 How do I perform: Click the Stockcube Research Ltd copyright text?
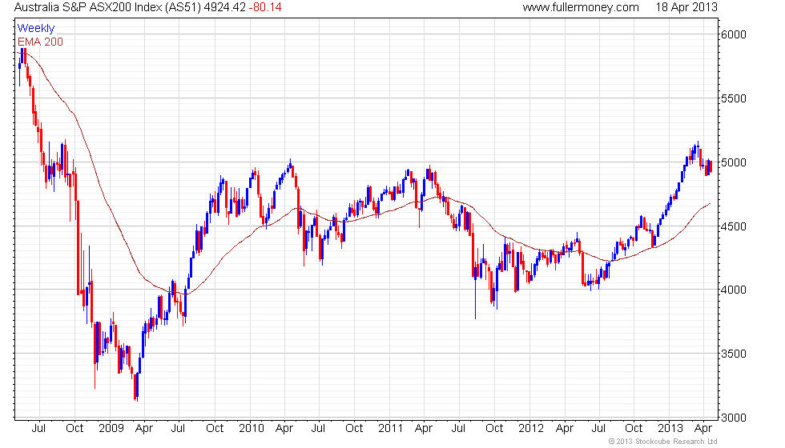(x=663, y=442)
